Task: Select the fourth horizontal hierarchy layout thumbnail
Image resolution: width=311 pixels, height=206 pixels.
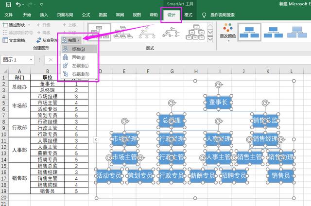Action: [171, 32]
